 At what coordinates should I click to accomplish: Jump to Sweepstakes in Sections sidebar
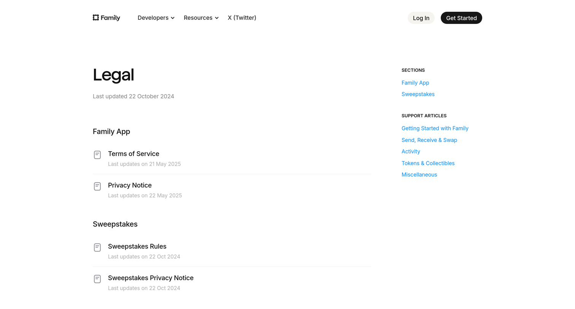[x=418, y=94]
